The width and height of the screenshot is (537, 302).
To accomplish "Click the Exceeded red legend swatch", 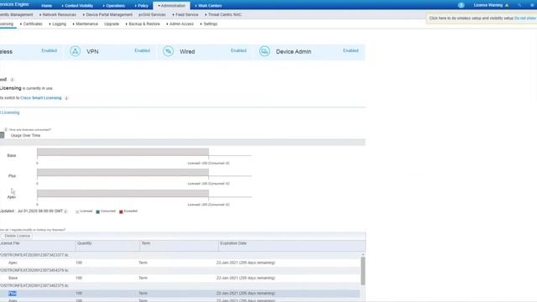I will click(x=121, y=211).
